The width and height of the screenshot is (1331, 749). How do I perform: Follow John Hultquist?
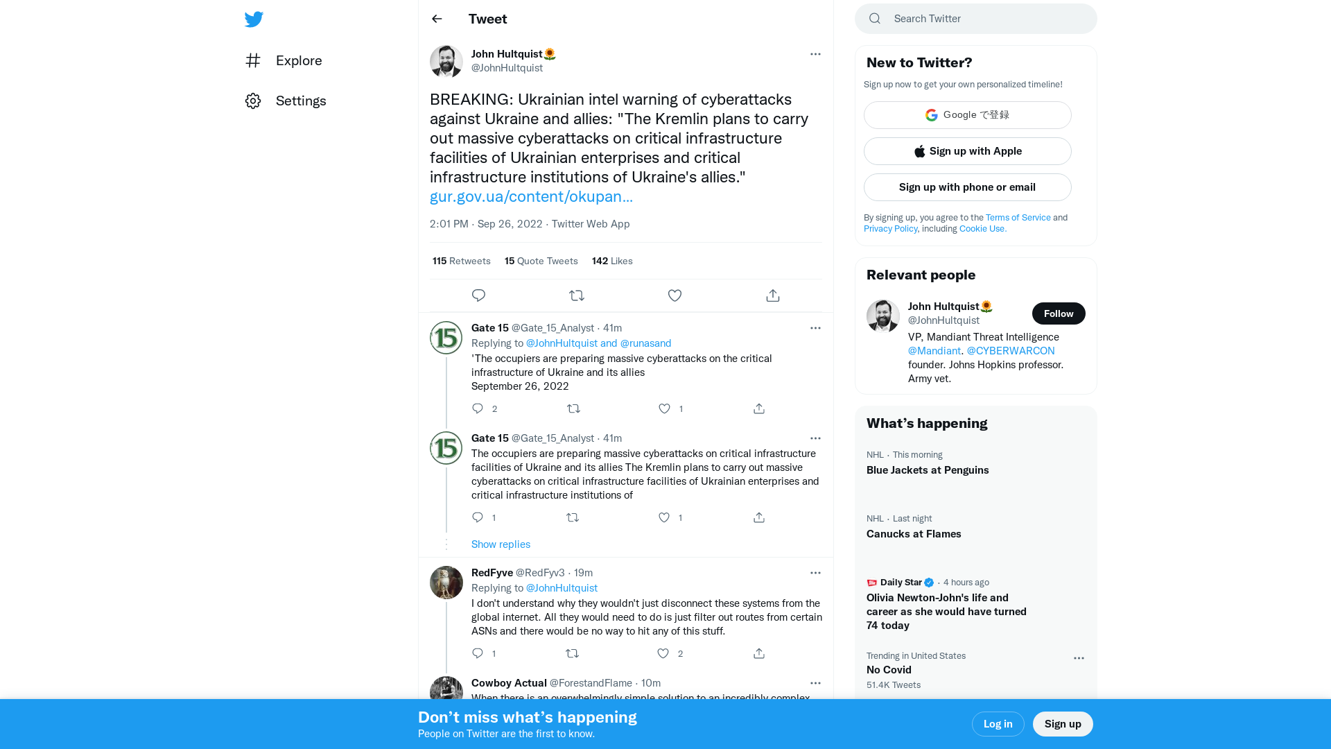point(1059,313)
